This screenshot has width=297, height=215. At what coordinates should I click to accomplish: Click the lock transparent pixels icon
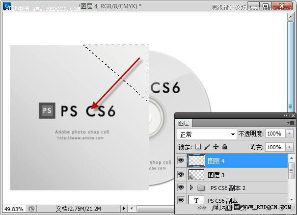pyautogui.click(x=198, y=147)
